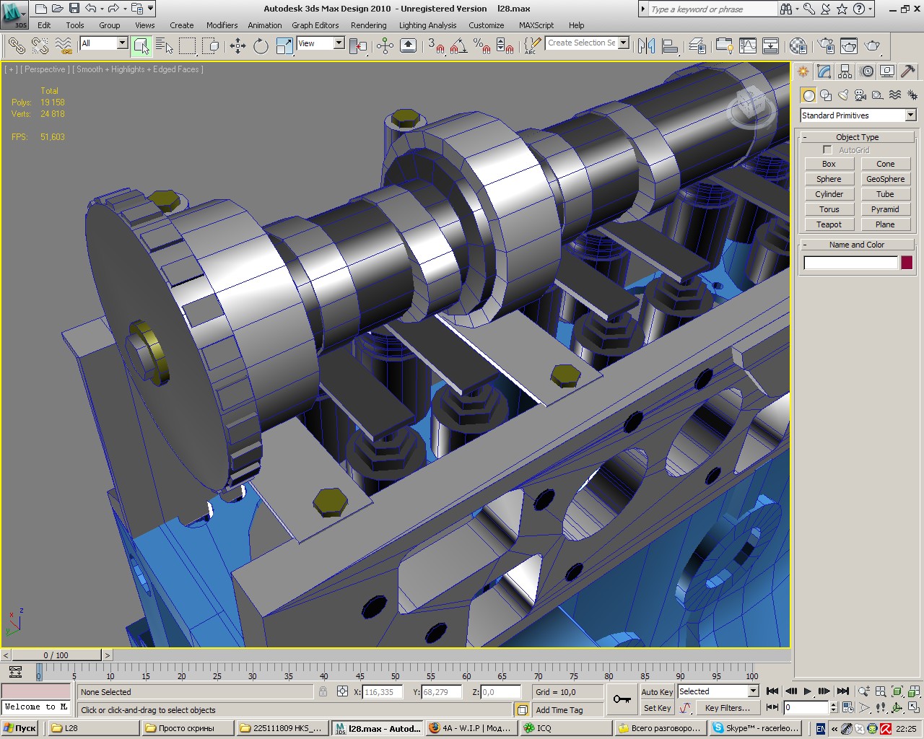Open the Rendering menu
This screenshot has width=924, height=739.
click(x=368, y=25)
